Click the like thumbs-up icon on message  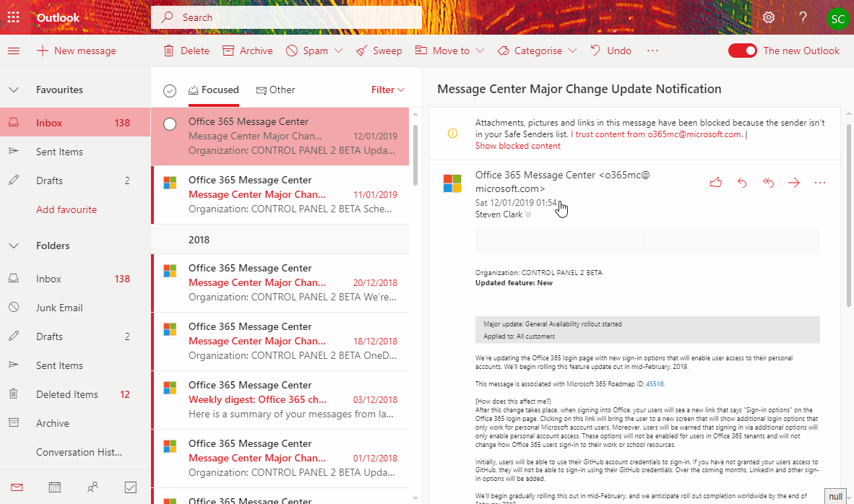tap(716, 183)
